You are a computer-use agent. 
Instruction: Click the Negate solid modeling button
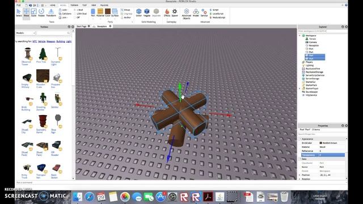[x=147, y=12]
